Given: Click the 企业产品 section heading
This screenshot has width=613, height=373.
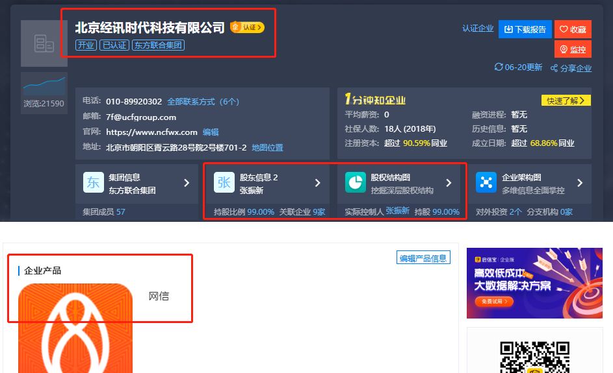Looking at the screenshot, I should (x=43, y=271).
